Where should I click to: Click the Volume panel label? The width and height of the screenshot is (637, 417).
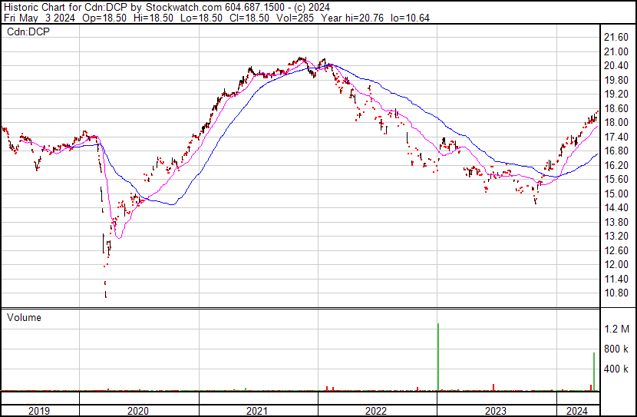coord(24,318)
